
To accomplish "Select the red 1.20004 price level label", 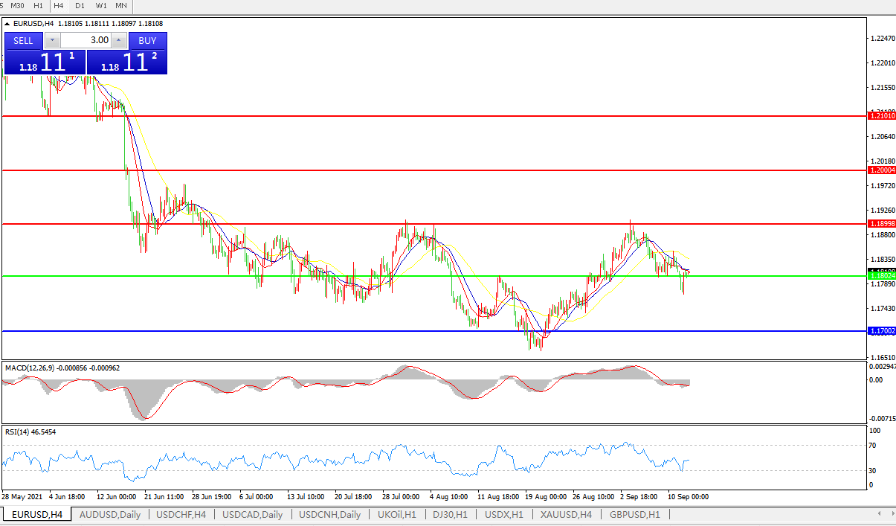I will 882,170.
